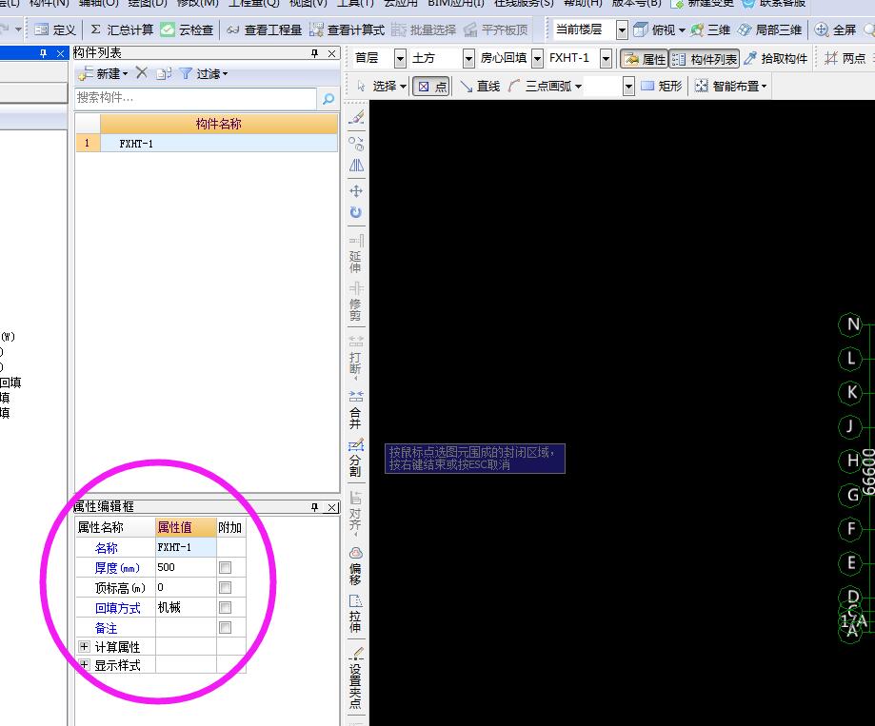Activate the 点 point drawing mode
Viewport: 875px width, 726px height.
[432, 87]
